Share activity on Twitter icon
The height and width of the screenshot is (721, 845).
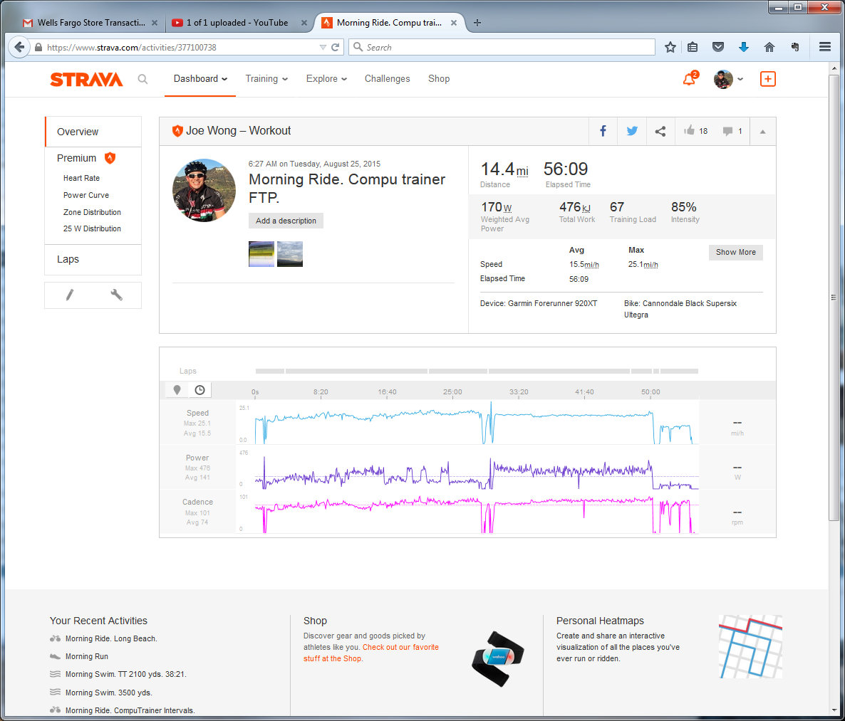[x=631, y=131]
